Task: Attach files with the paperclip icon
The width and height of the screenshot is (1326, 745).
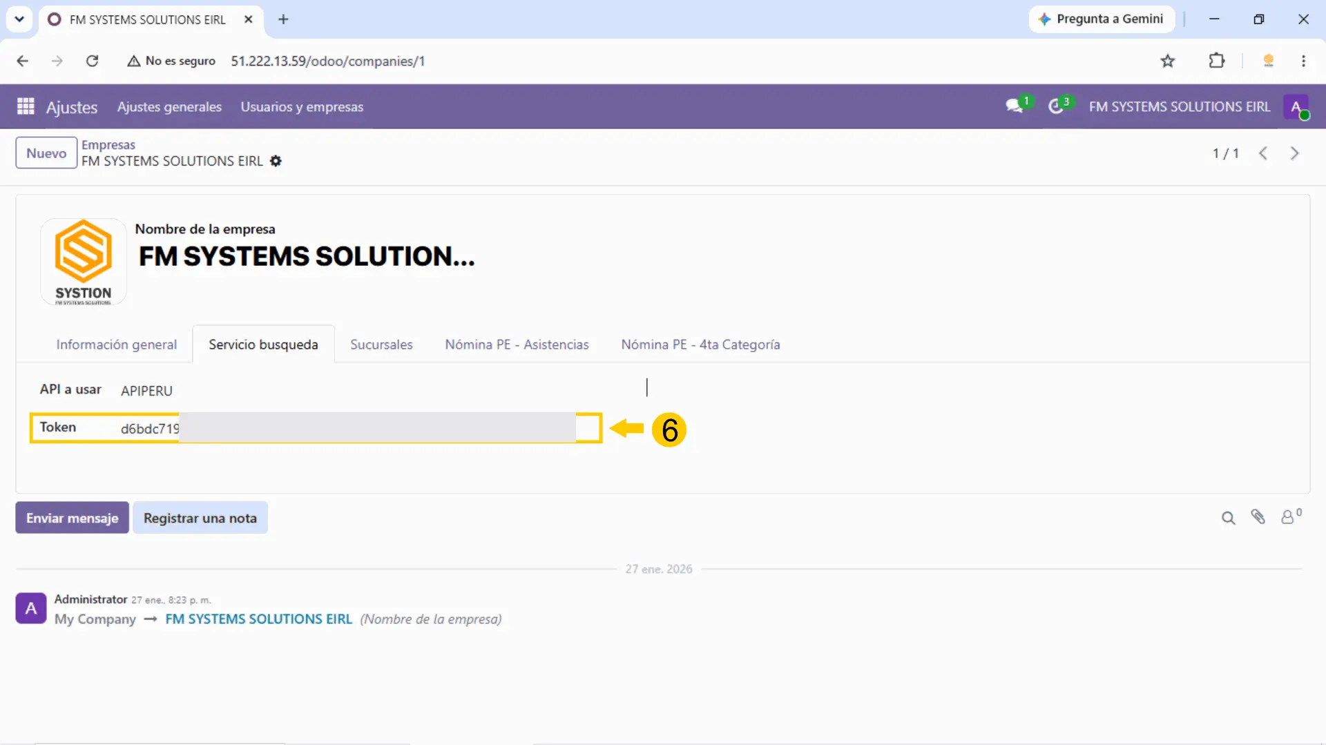Action: (1258, 517)
